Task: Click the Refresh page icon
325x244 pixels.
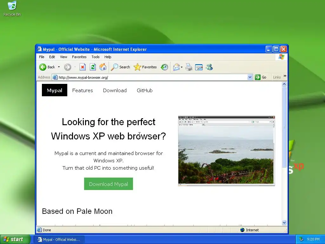Action: [93, 67]
